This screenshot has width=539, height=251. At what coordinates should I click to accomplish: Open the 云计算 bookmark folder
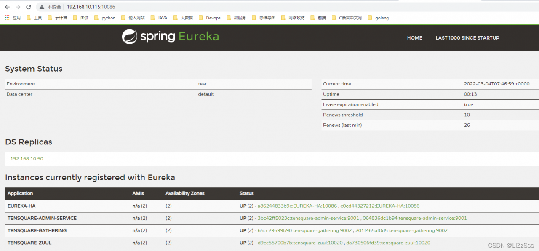pyautogui.click(x=57, y=18)
